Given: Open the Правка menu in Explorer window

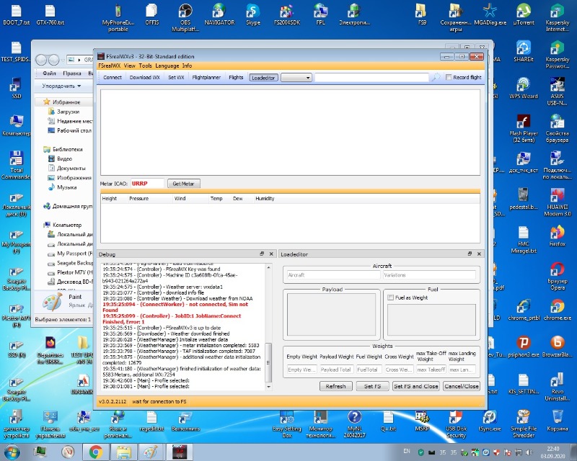Looking at the screenshot, I should tap(71, 73).
